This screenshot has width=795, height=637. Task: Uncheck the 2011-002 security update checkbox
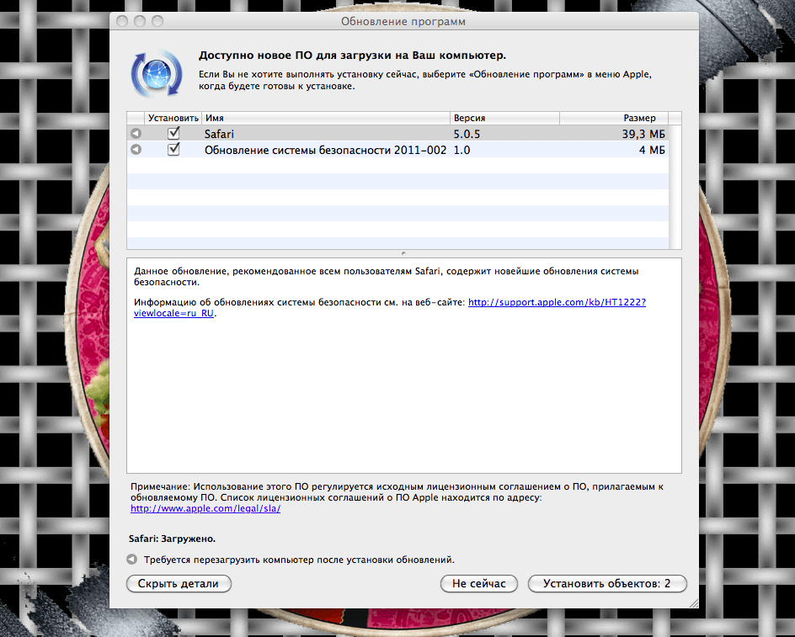pyautogui.click(x=173, y=150)
